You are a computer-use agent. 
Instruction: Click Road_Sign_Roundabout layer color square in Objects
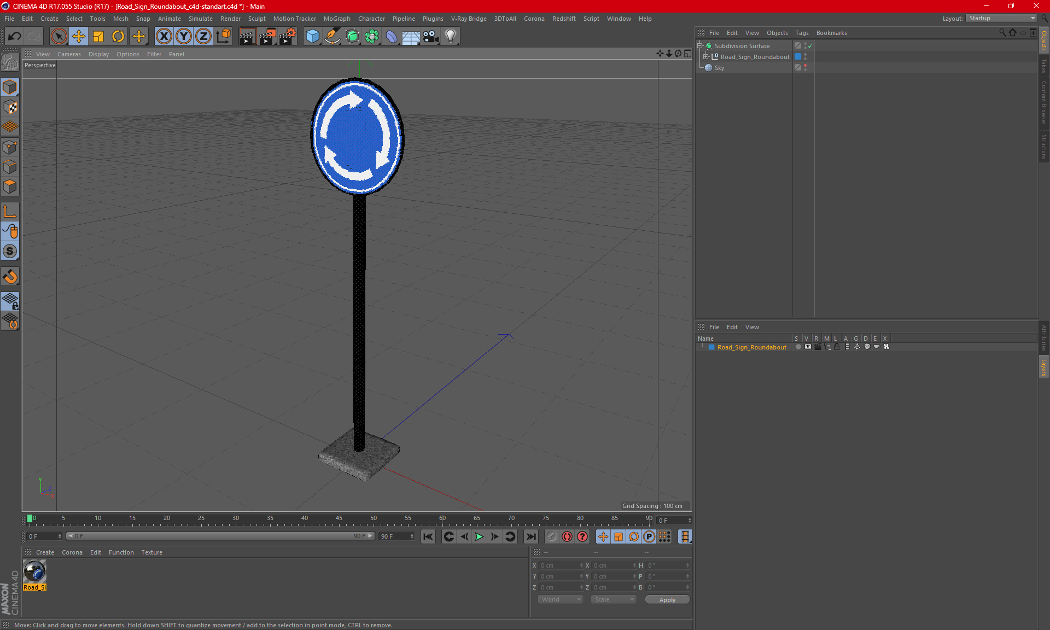pos(798,57)
